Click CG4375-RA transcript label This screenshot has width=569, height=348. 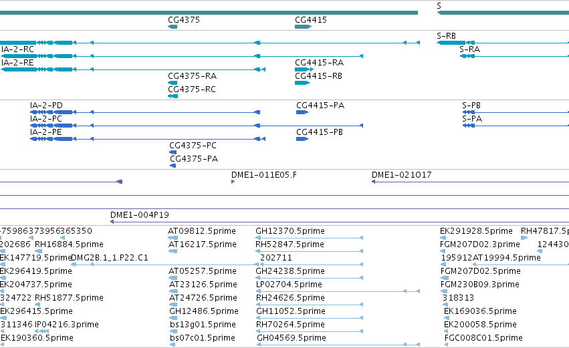(192, 76)
